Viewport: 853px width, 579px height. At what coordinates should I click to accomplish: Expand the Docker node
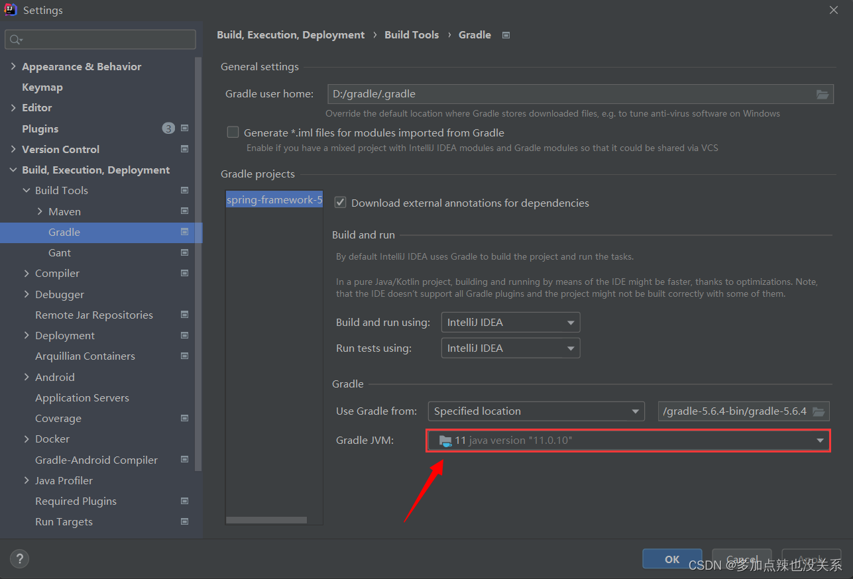coord(27,439)
